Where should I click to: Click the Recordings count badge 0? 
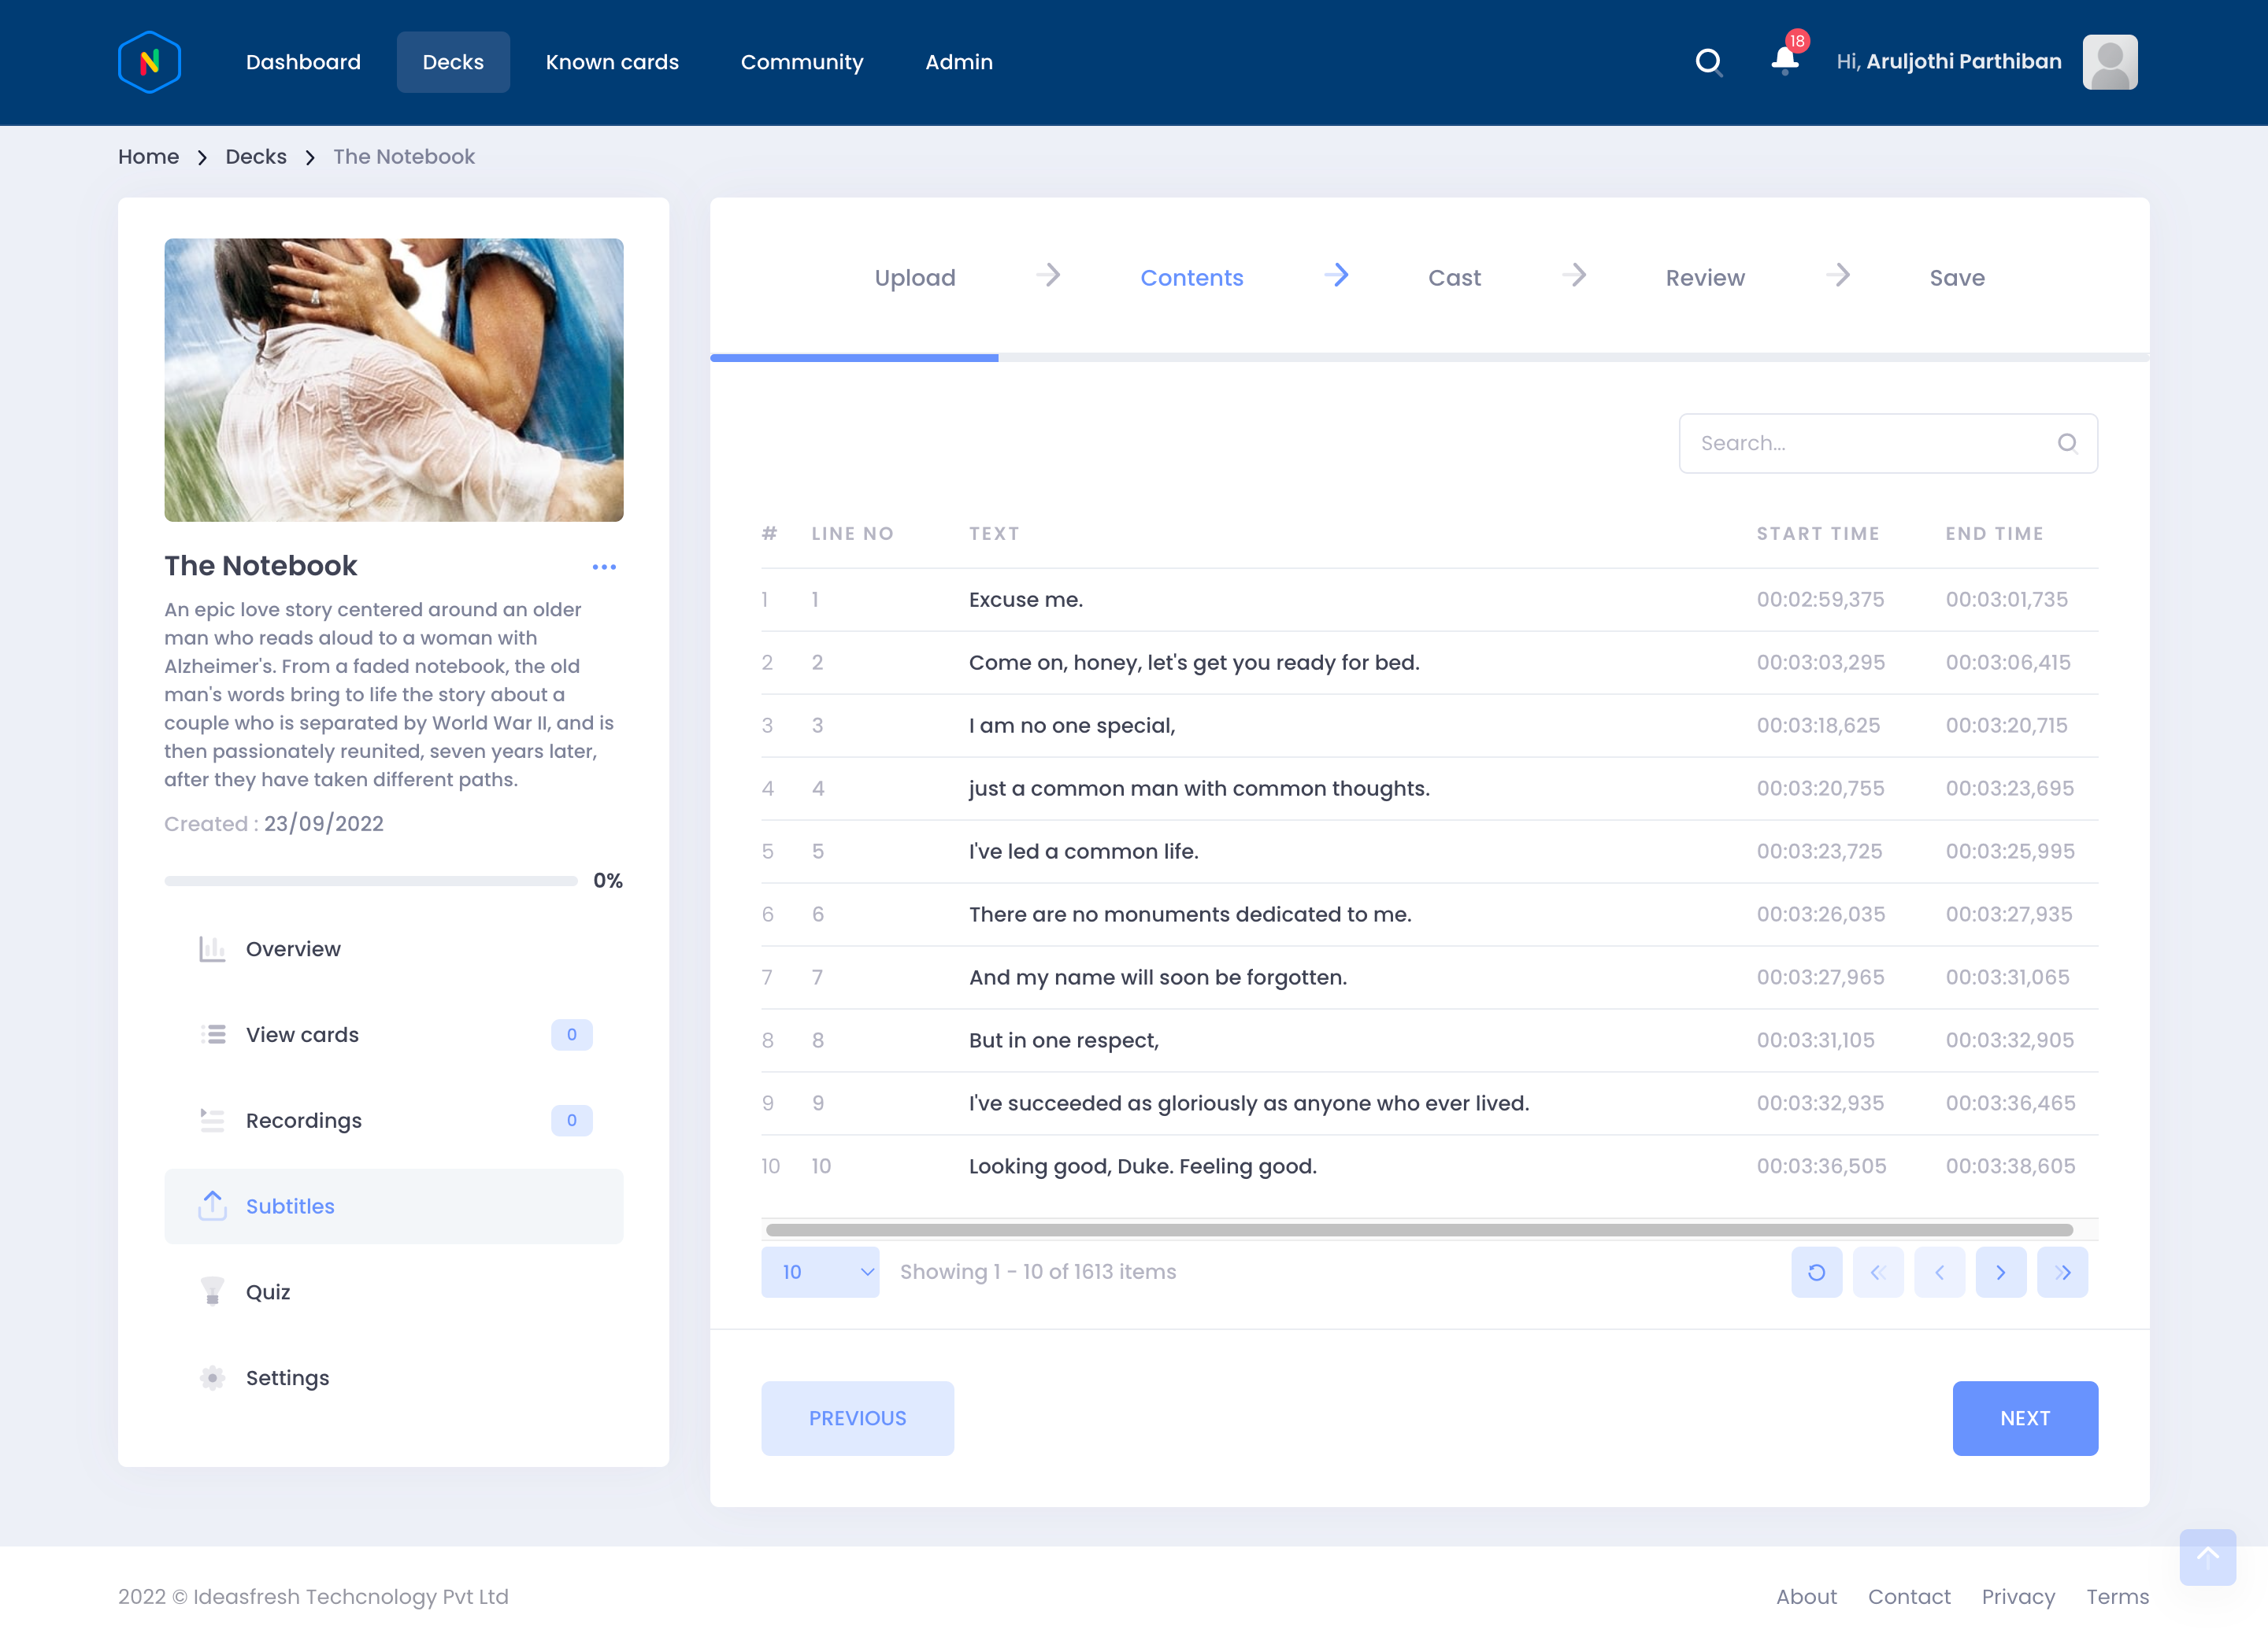(572, 1121)
